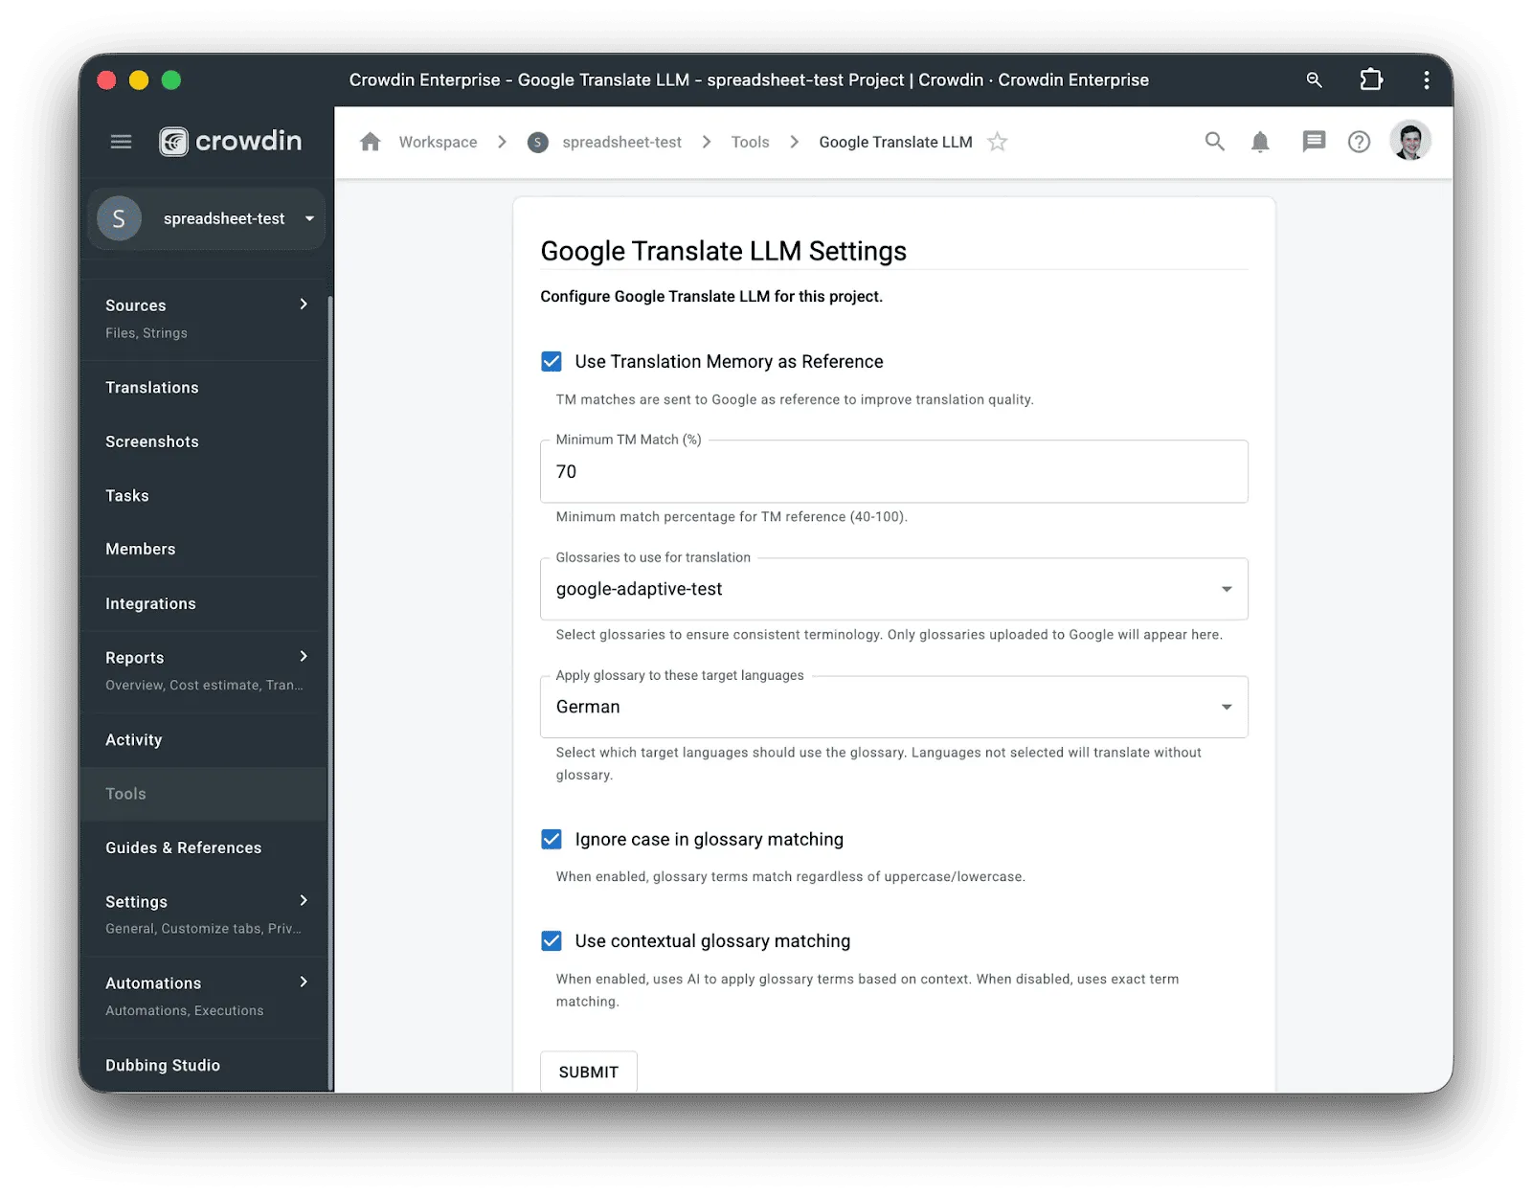
Task: Toggle Ignore case in glossary matching
Action: tap(552, 839)
